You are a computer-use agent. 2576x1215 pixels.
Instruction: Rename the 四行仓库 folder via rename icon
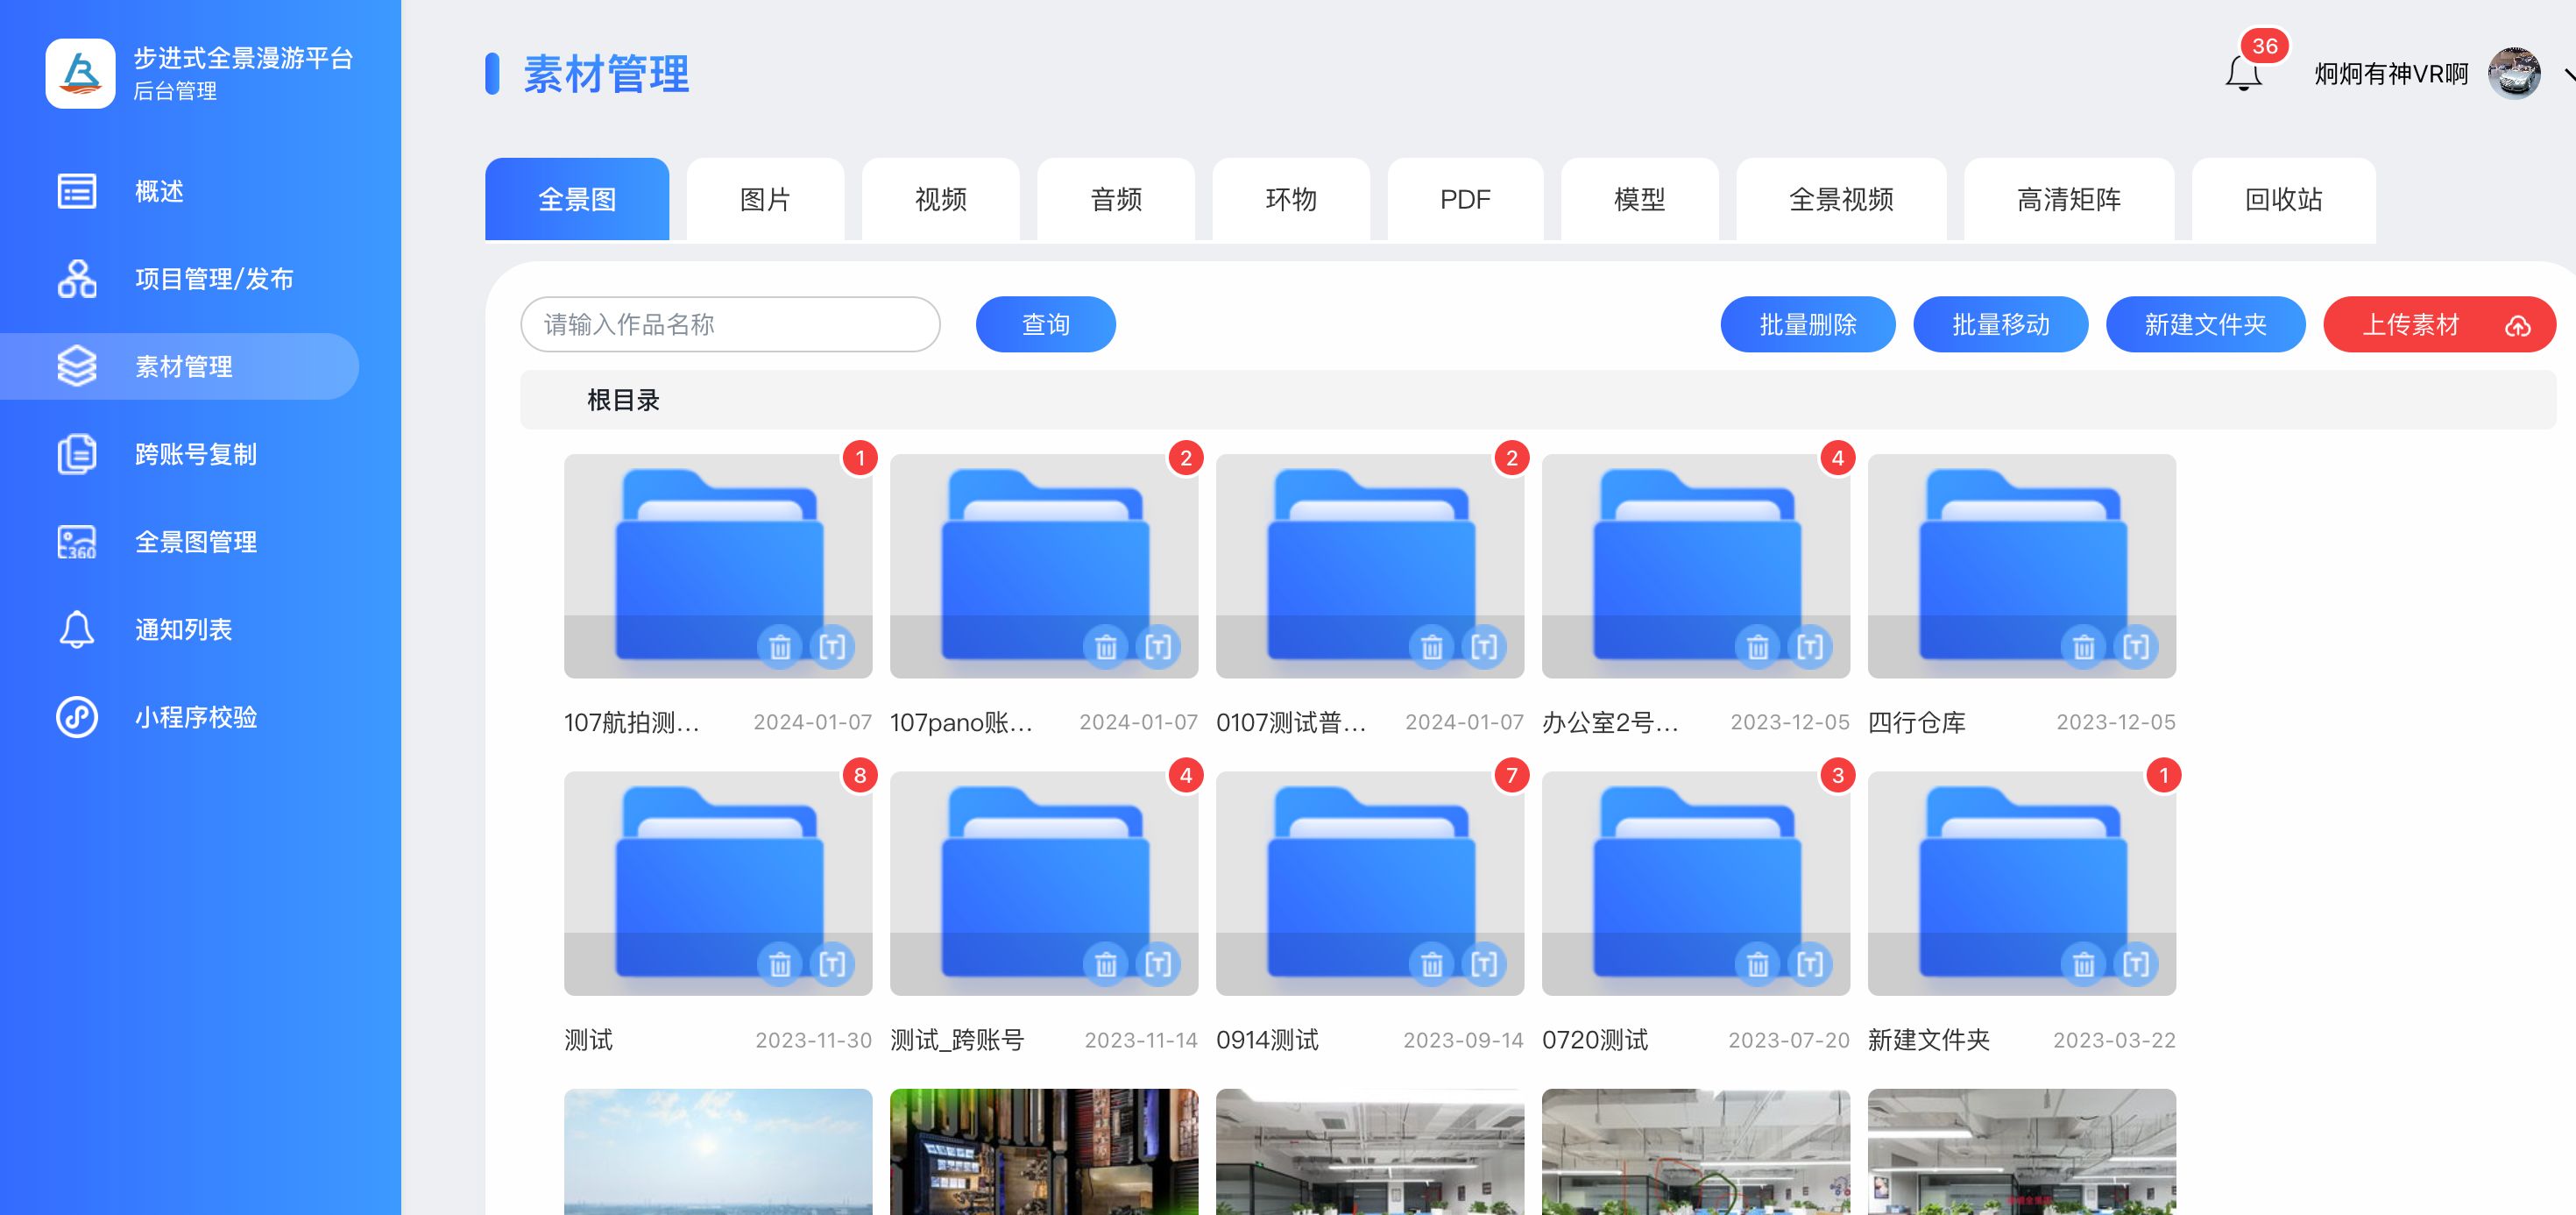[x=2135, y=648]
